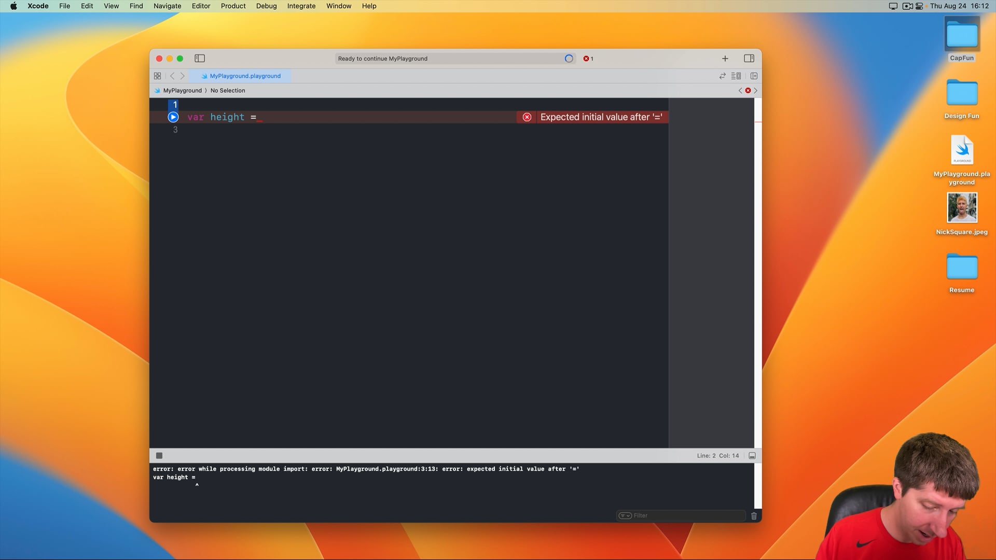Open the File menu
The image size is (996, 560).
pos(64,6)
